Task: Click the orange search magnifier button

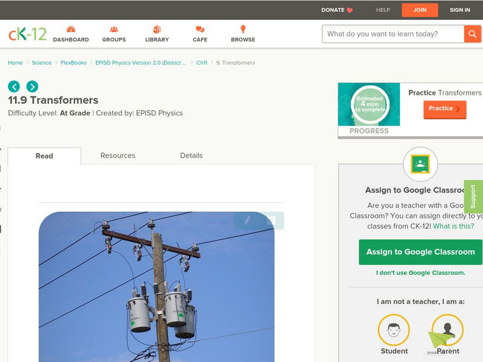Action: click(472, 34)
